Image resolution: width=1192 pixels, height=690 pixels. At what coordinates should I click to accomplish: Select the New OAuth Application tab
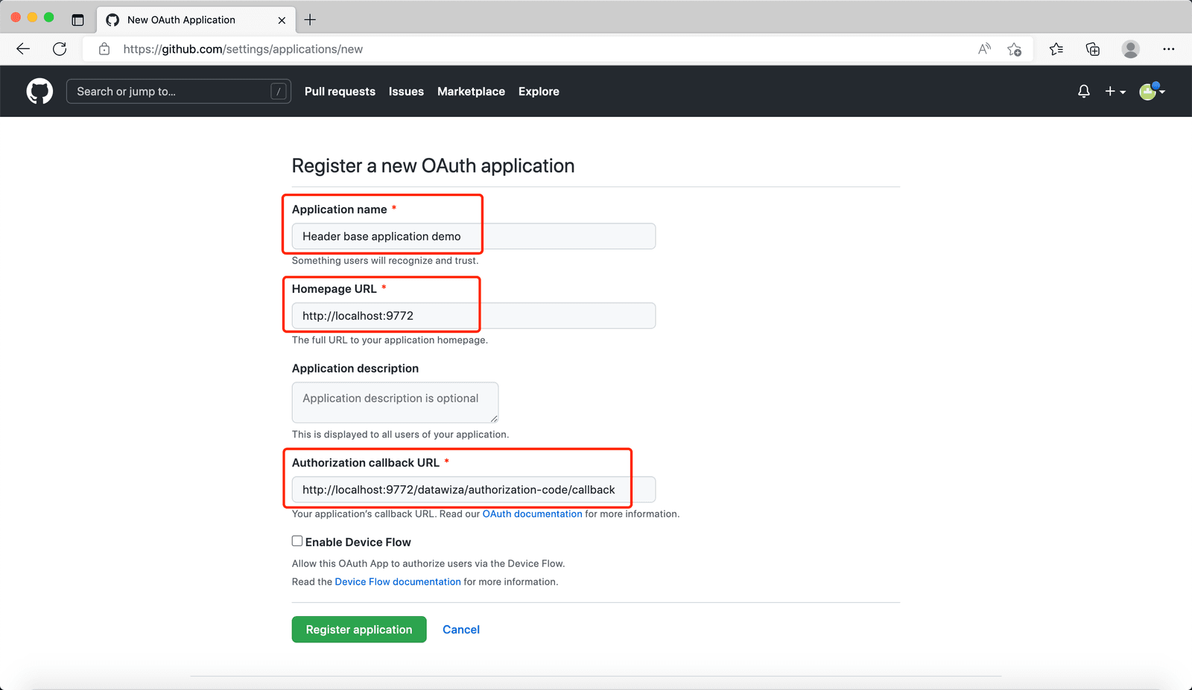196,20
